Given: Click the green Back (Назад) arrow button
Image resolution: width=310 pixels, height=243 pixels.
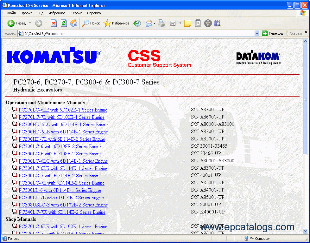Looking at the screenshot, I should 17,23.
